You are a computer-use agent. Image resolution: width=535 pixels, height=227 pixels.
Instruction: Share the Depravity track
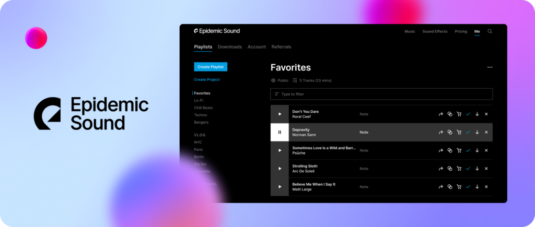click(440, 132)
